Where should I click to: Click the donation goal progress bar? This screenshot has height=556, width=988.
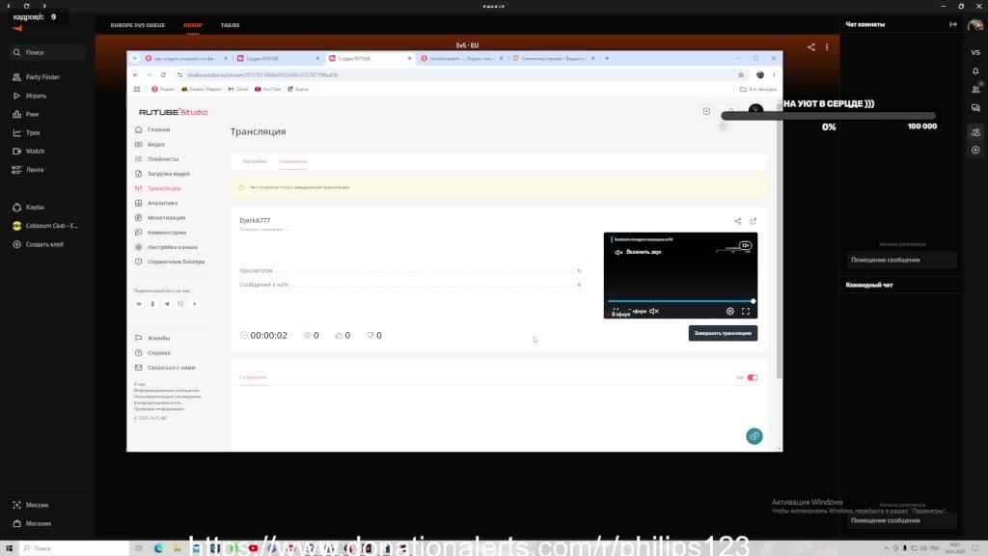[x=828, y=116]
